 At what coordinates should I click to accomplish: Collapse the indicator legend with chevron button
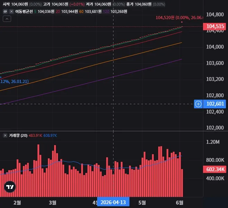point(7,19)
